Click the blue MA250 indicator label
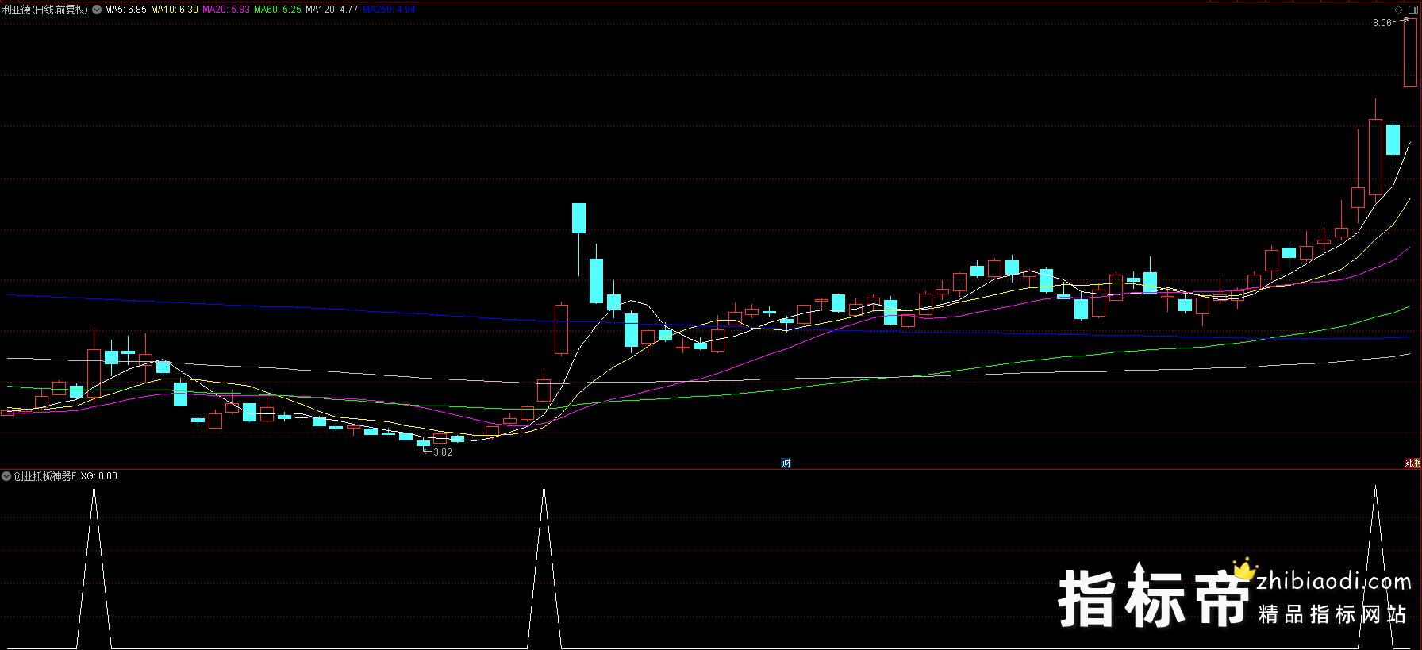 (389, 10)
